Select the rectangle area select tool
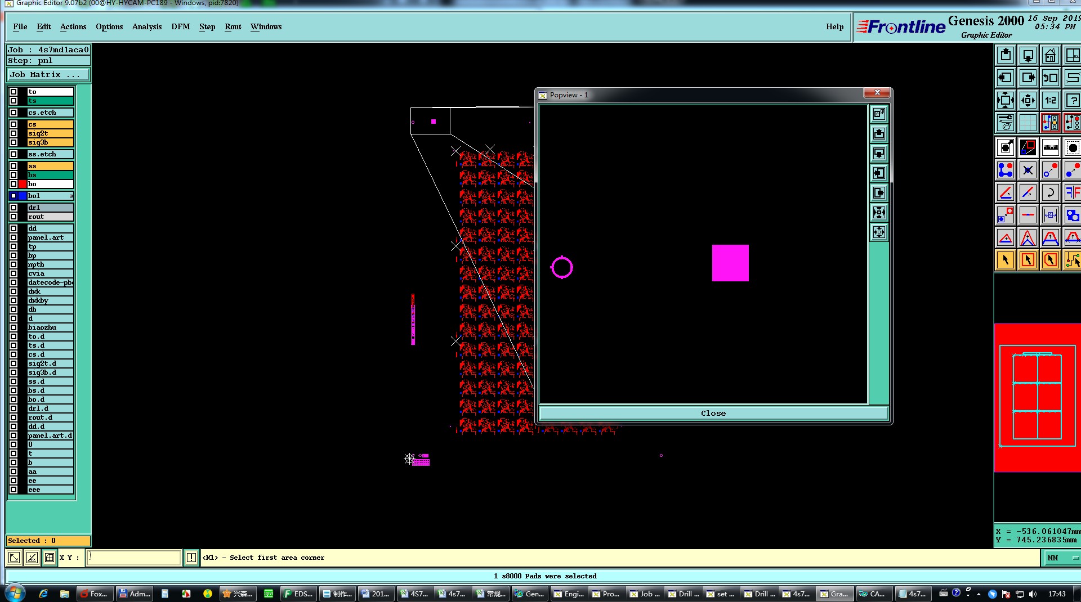 [x=1028, y=260]
